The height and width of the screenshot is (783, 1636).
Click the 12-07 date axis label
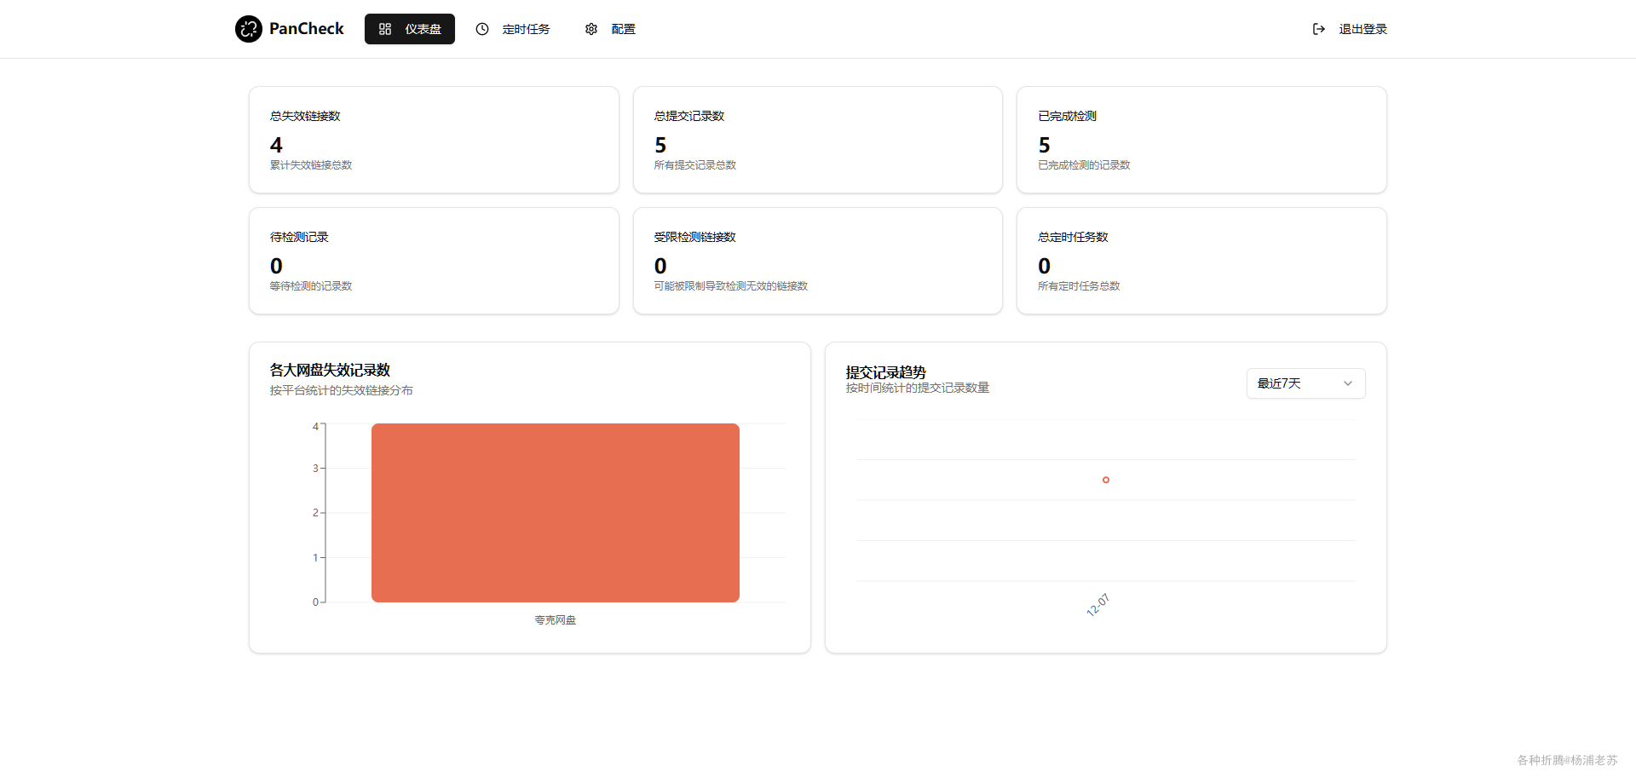coord(1097,605)
